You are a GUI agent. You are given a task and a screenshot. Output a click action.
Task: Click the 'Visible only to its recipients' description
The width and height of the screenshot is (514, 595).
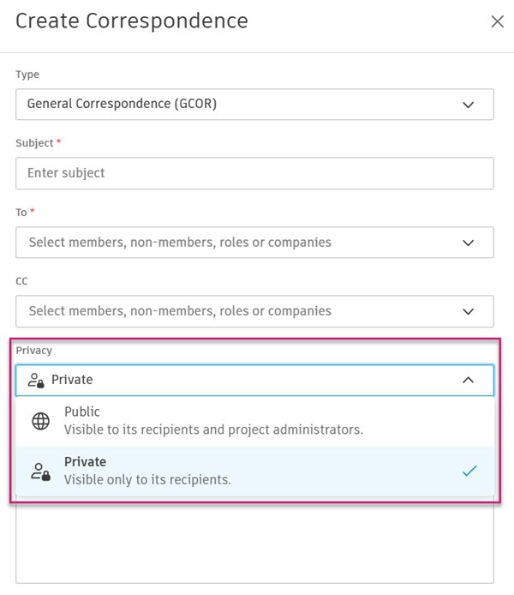point(147,479)
